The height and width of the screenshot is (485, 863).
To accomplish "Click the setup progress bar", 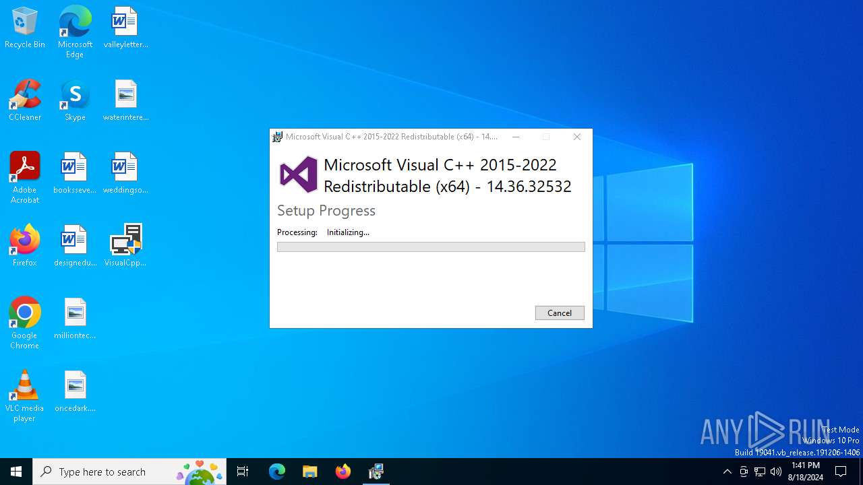I will (431, 247).
